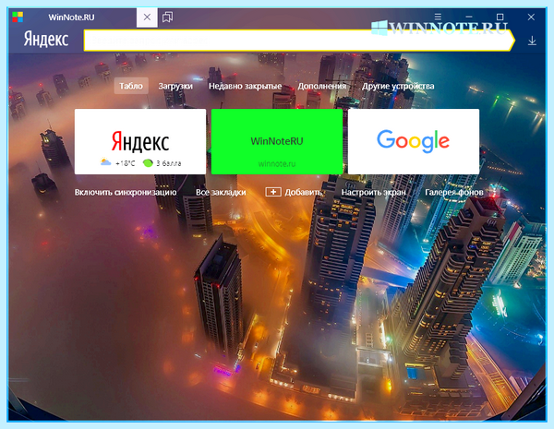Open Все закладки

[x=221, y=192]
